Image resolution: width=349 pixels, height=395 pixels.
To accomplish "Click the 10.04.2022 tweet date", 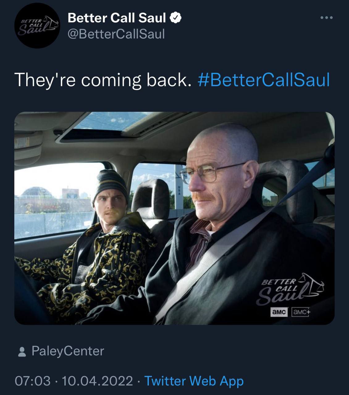I will coord(97,381).
